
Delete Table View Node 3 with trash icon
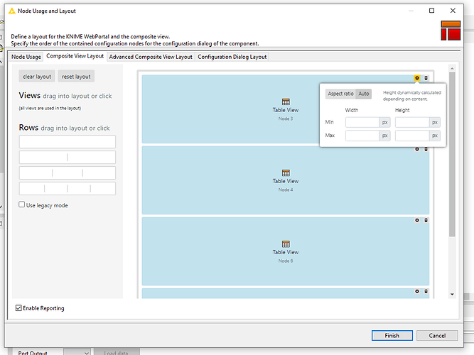(426, 78)
